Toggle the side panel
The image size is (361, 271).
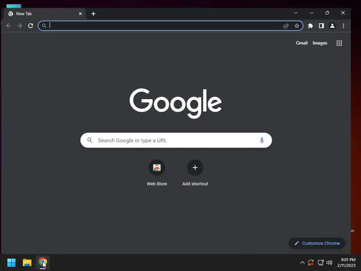(x=322, y=26)
